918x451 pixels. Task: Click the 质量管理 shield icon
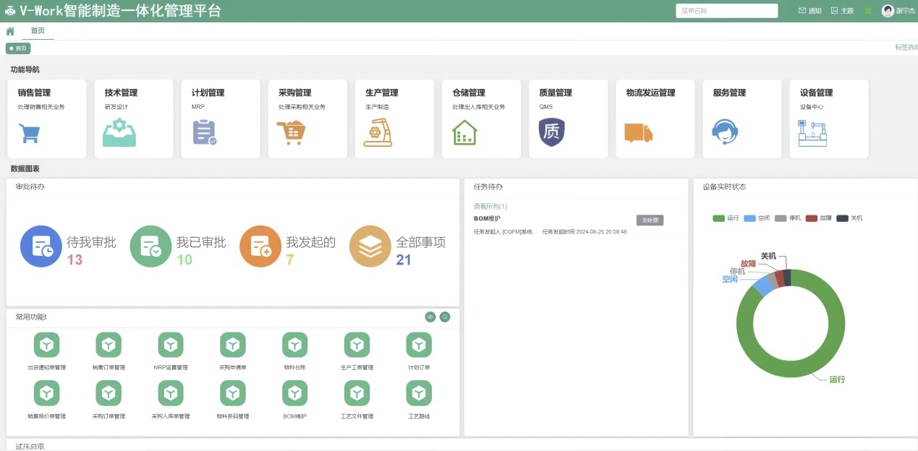(551, 133)
